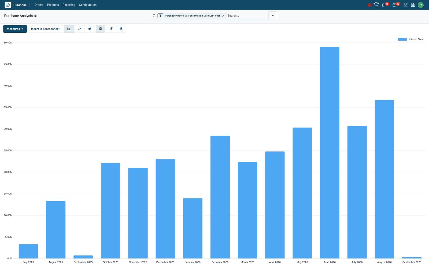Switch to bar chart view
The image size is (429, 268).
[69, 29]
